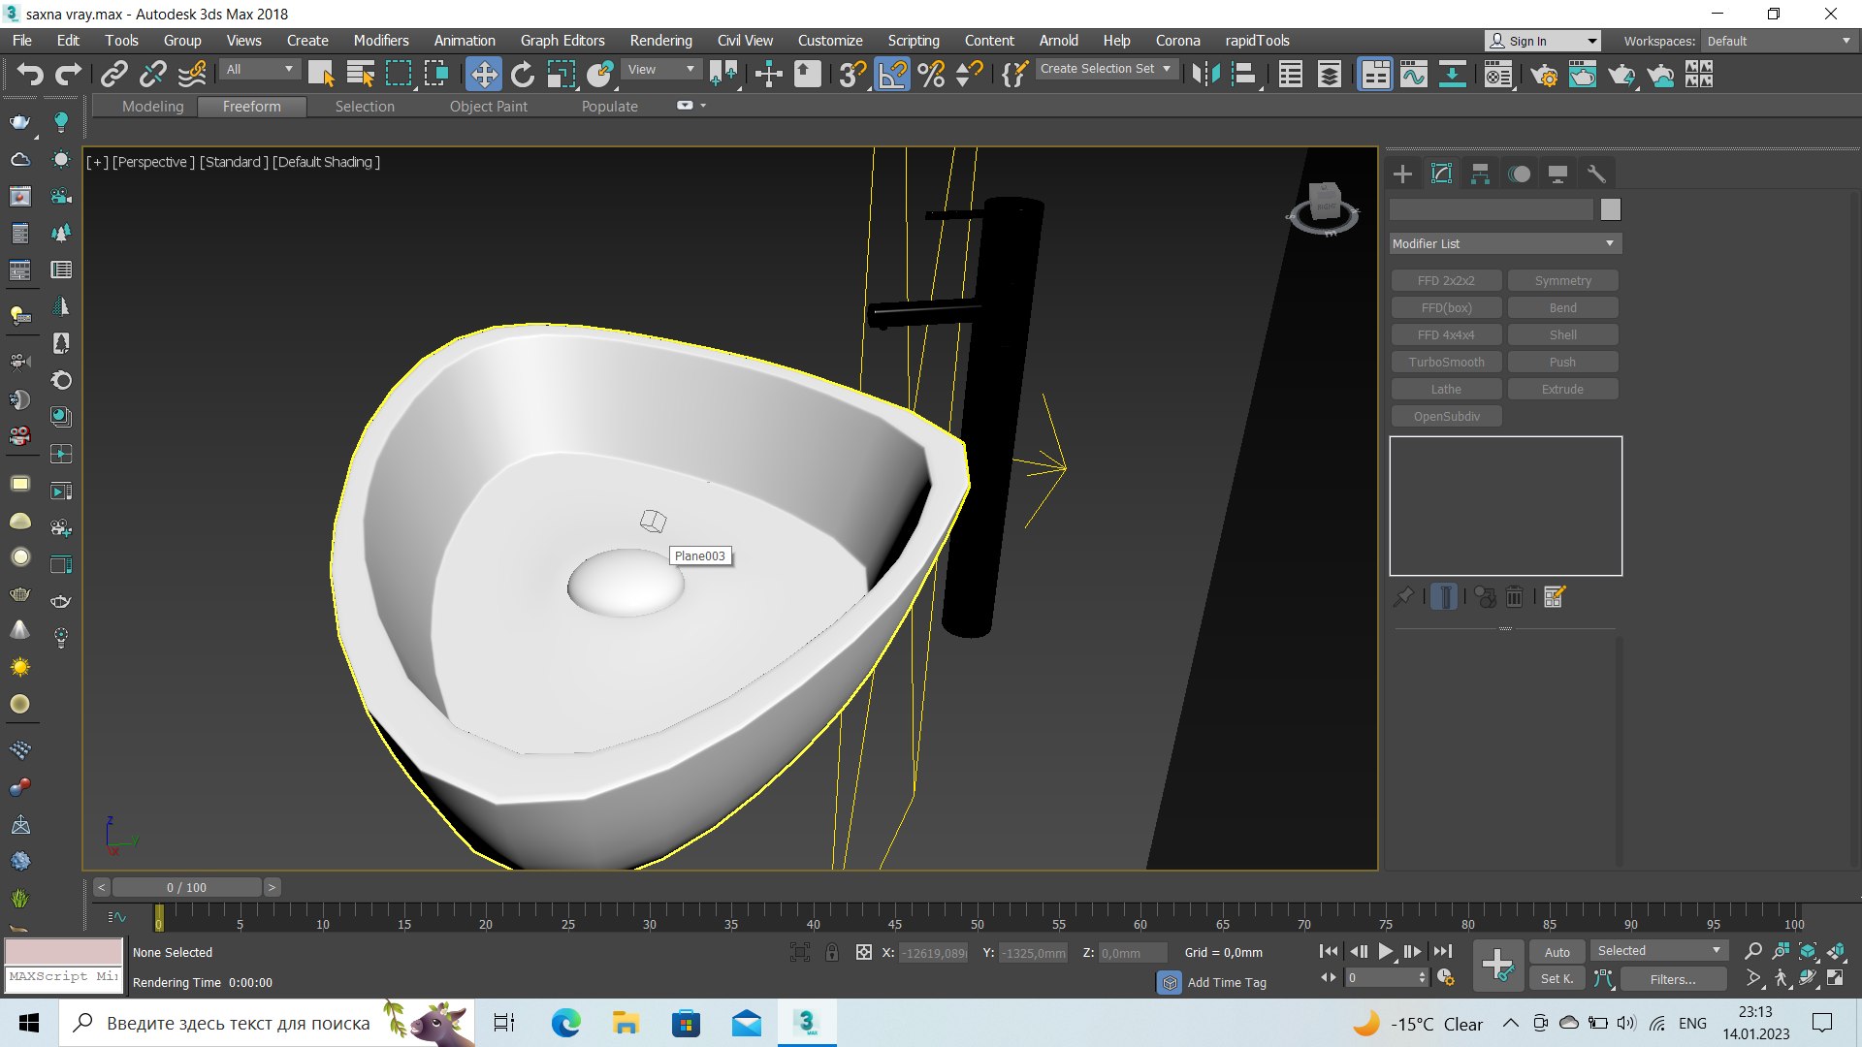Open the Utilities wrench panel
1862x1047 pixels.
coord(1596,174)
